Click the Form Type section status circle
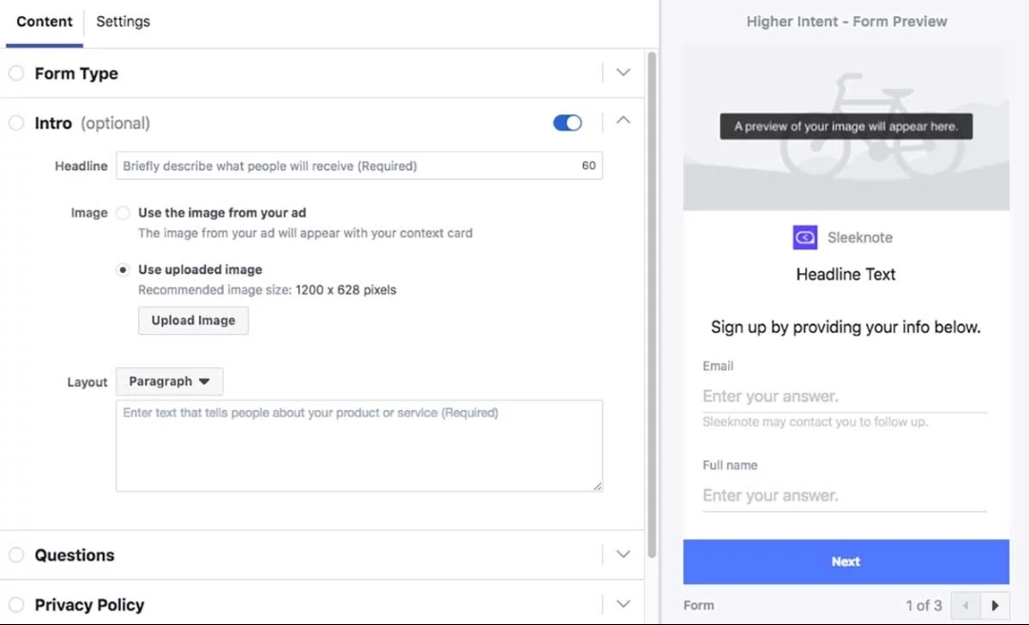1029x625 pixels. [x=16, y=73]
